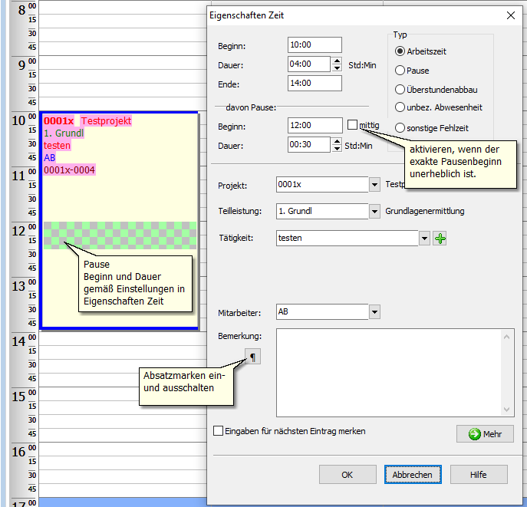Open the Projekt dropdown list

(374, 185)
